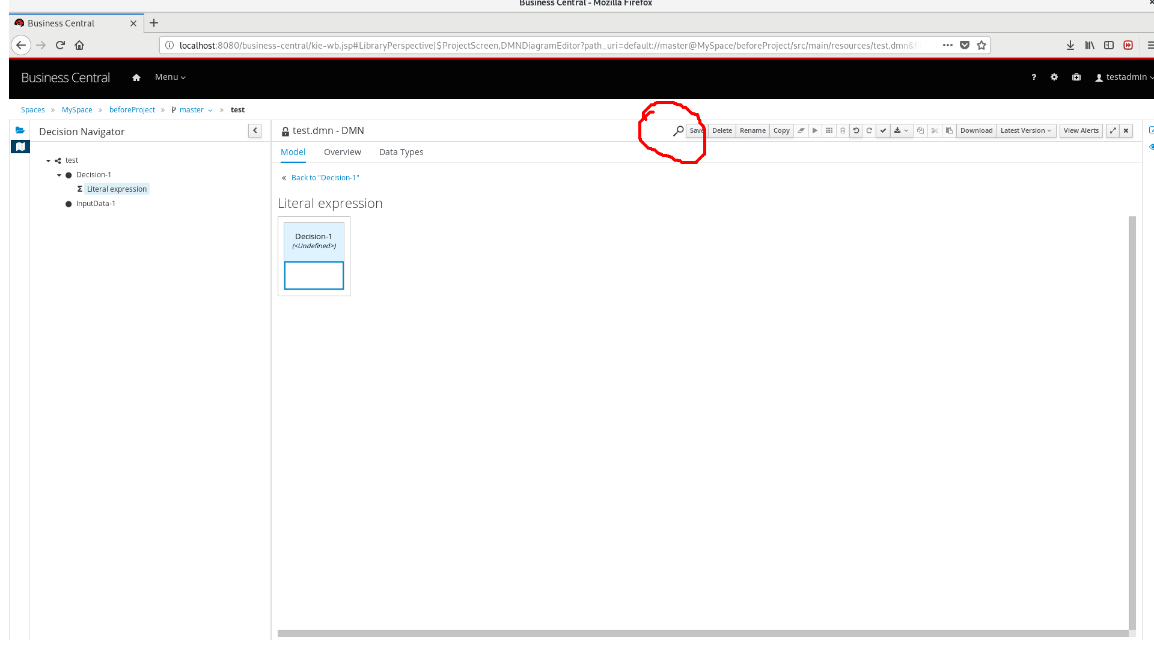Open project explorer folder icon in left dock
The image size is (1154, 649).
pyautogui.click(x=20, y=130)
